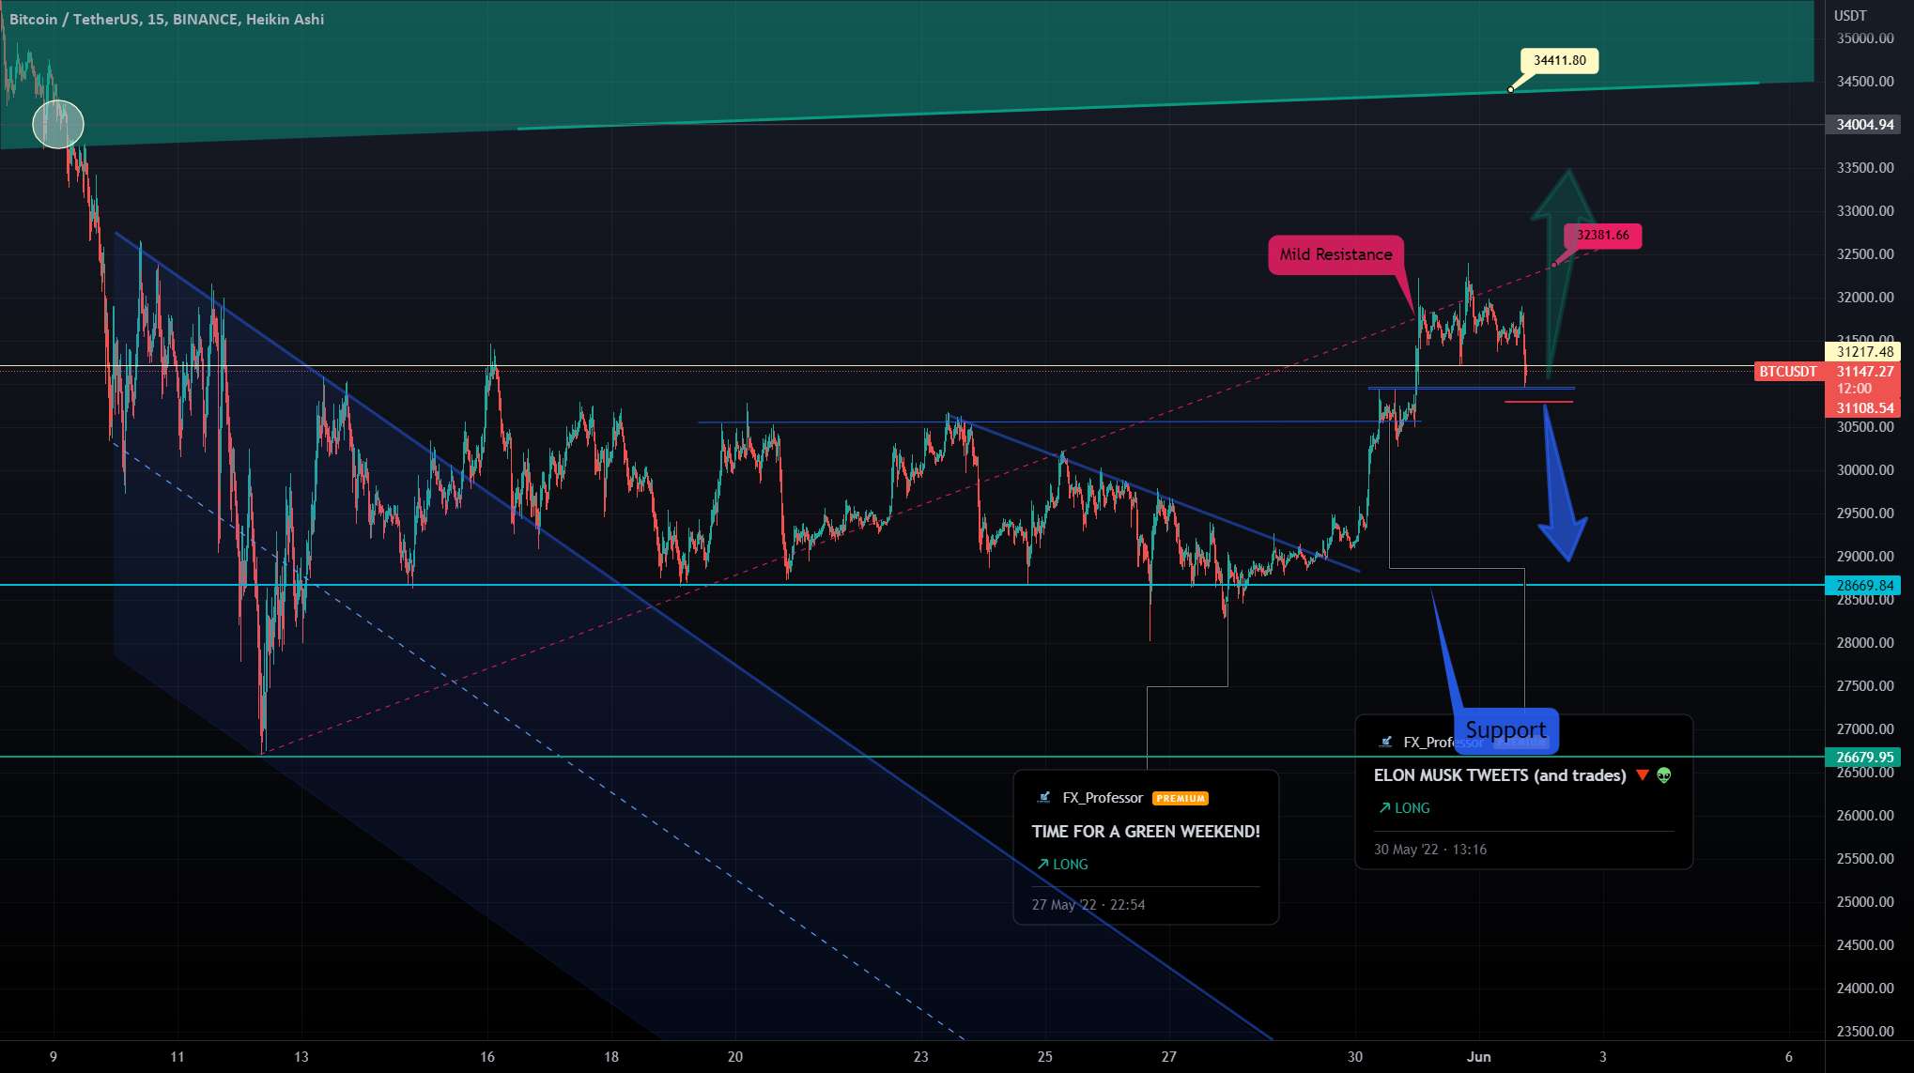Select the blue Support annotation label
This screenshot has height=1073, width=1914.
coord(1505,730)
